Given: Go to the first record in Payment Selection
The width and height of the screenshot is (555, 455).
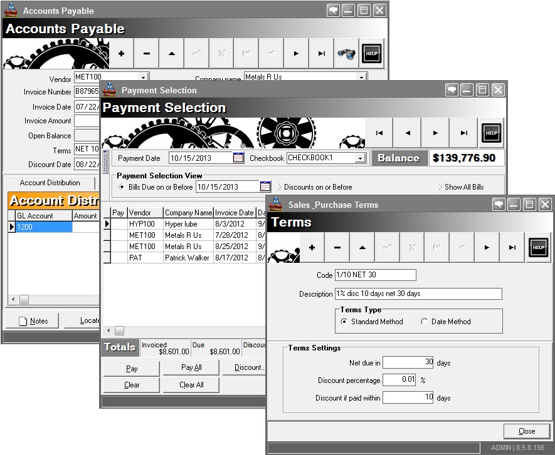Looking at the screenshot, I should click(378, 133).
